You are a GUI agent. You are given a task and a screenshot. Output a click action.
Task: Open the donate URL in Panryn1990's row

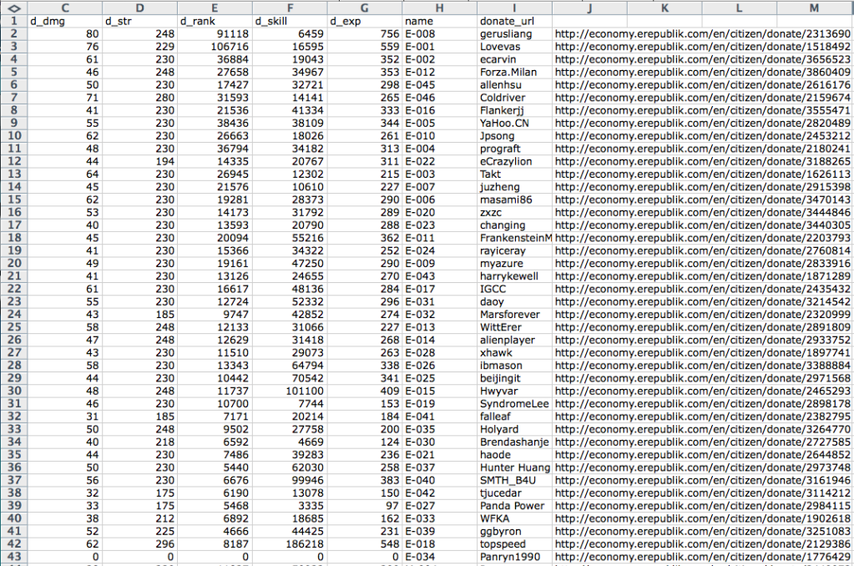(701, 557)
